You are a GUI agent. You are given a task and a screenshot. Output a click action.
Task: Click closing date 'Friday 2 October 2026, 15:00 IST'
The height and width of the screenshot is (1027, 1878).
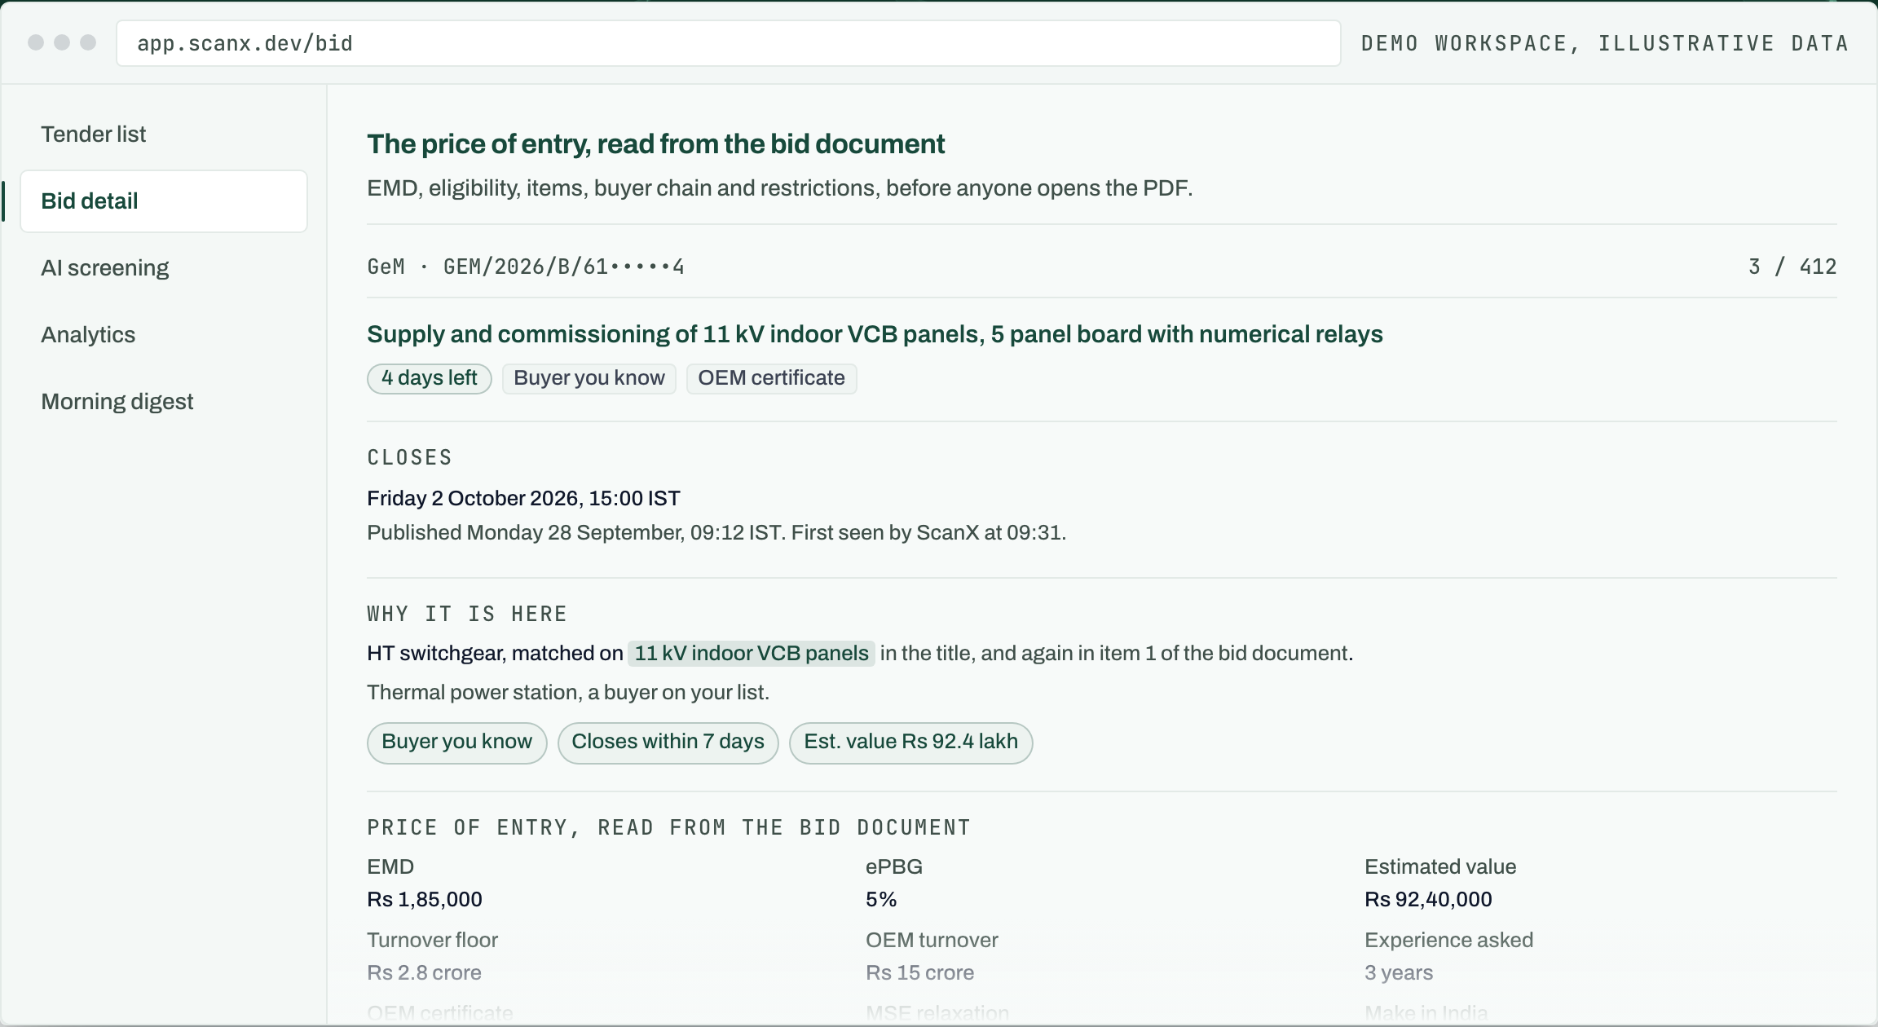(x=523, y=498)
